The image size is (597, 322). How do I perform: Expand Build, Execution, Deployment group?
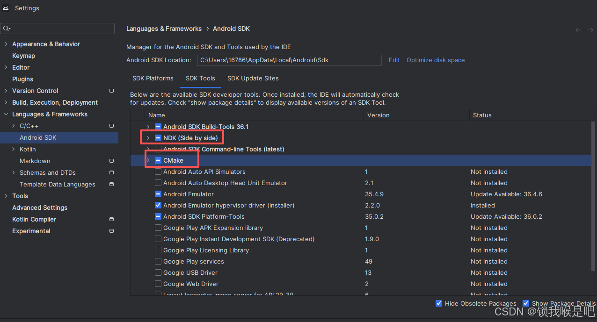6,102
